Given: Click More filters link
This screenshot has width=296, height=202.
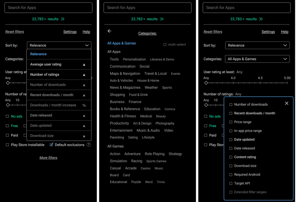Looking at the screenshot, I should coord(48,158).
